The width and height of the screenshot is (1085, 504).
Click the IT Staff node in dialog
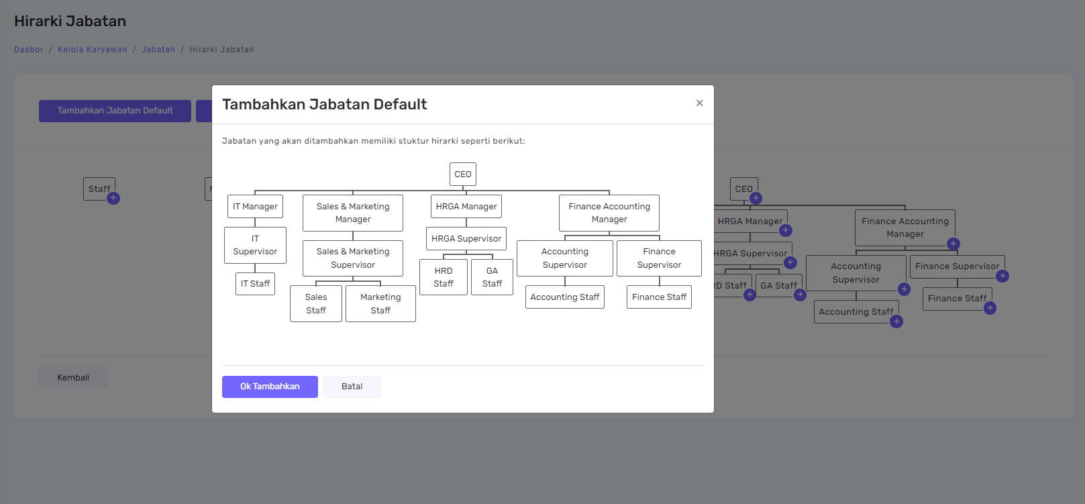tap(255, 284)
